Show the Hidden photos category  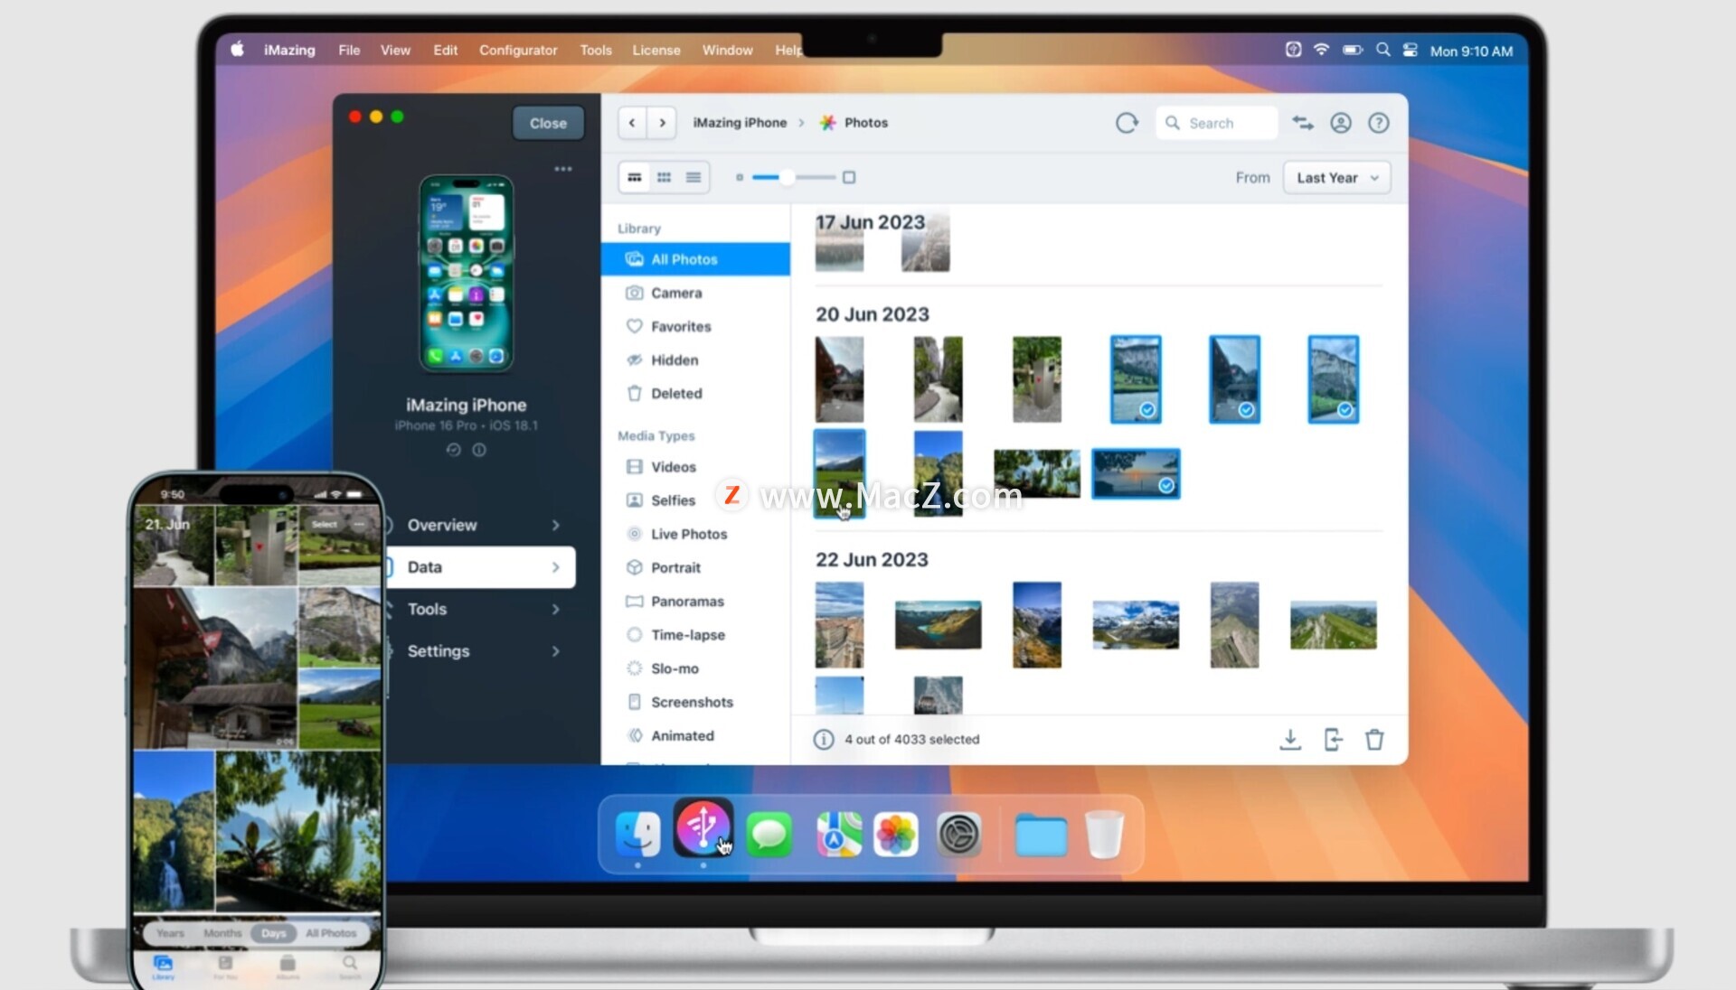(695, 360)
